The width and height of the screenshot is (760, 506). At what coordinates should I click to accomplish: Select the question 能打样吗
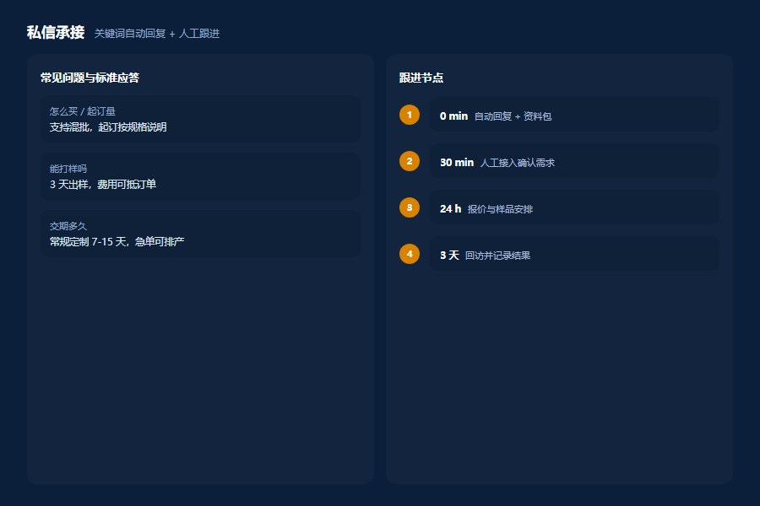(68, 169)
